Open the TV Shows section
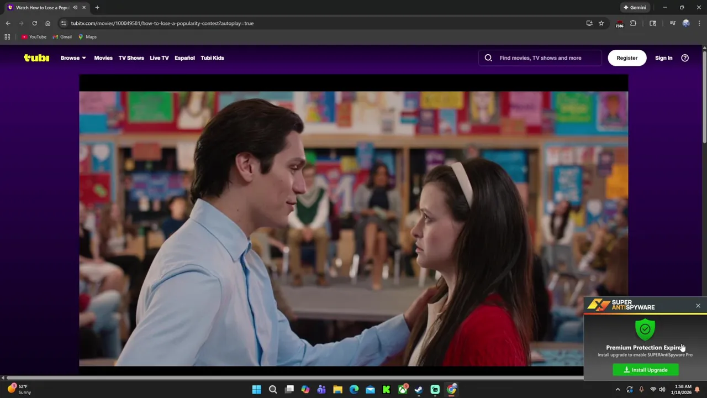The image size is (707, 398). click(131, 57)
